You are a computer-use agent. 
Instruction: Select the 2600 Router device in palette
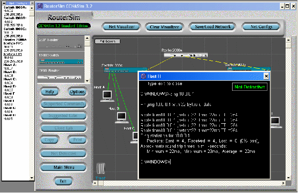61,75
